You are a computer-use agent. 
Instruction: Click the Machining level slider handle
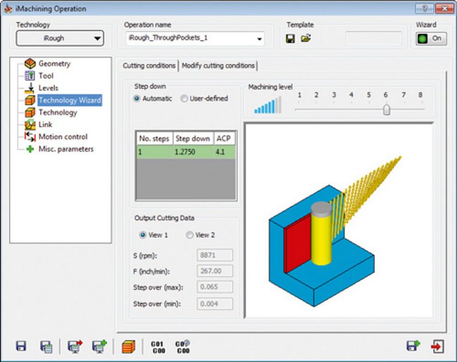click(x=386, y=109)
